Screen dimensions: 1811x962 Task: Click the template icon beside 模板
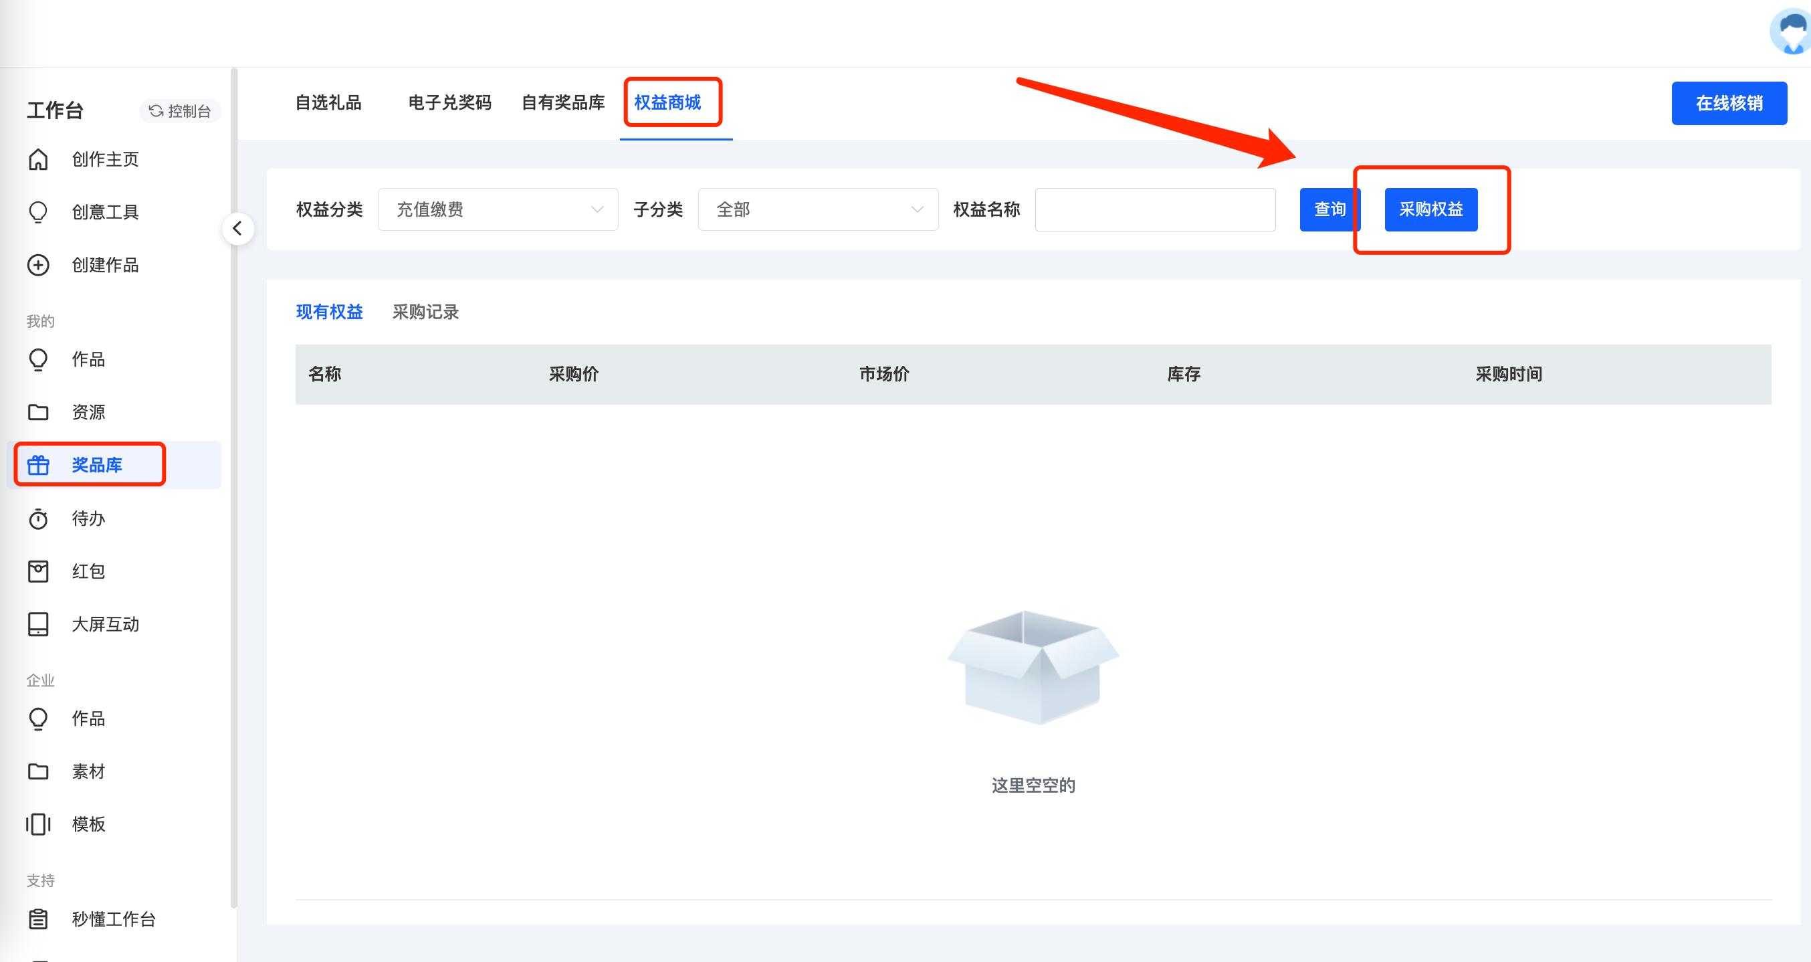pyautogui.click(x=38, y=824)
